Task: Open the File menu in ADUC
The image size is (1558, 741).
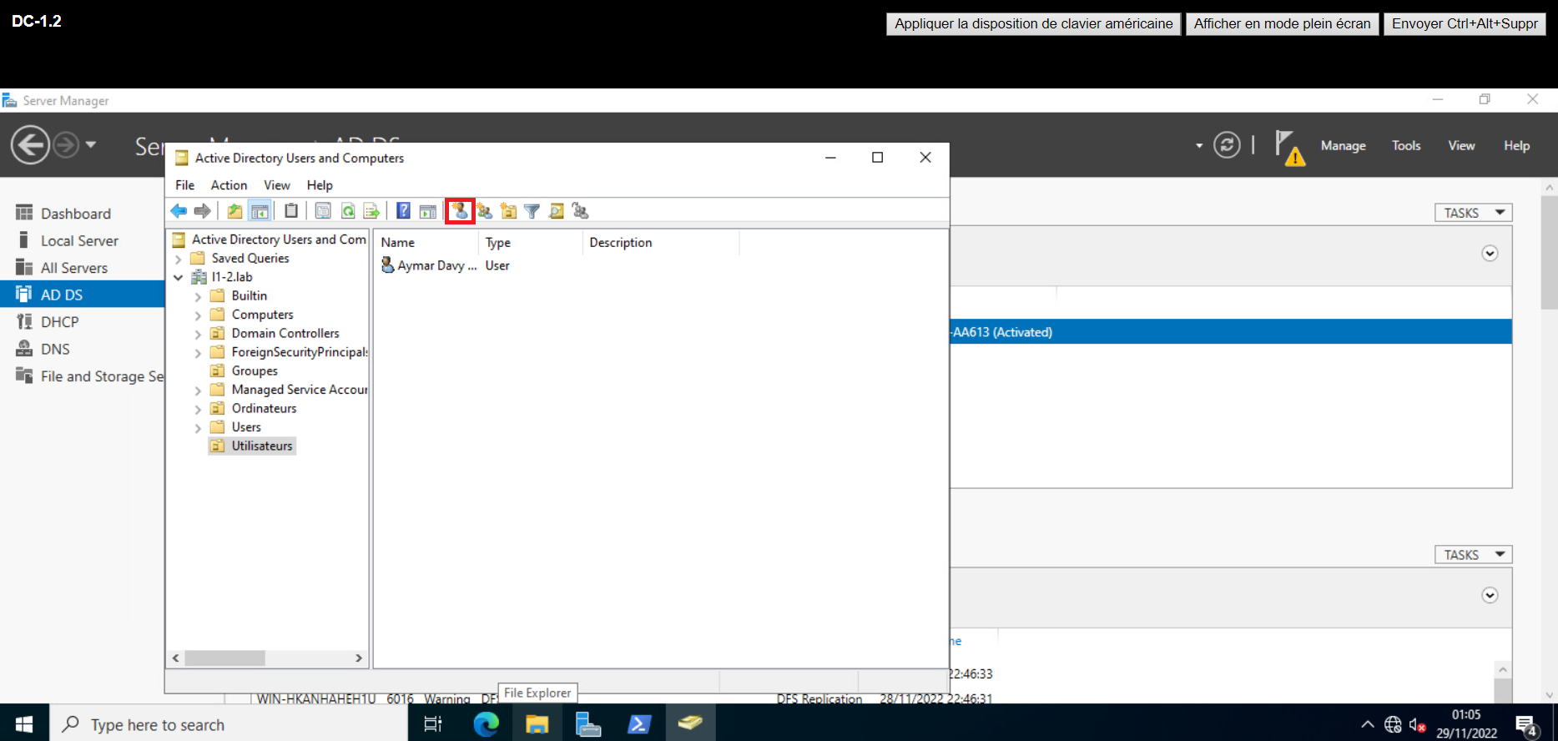Action: click(x=184, y=185)
